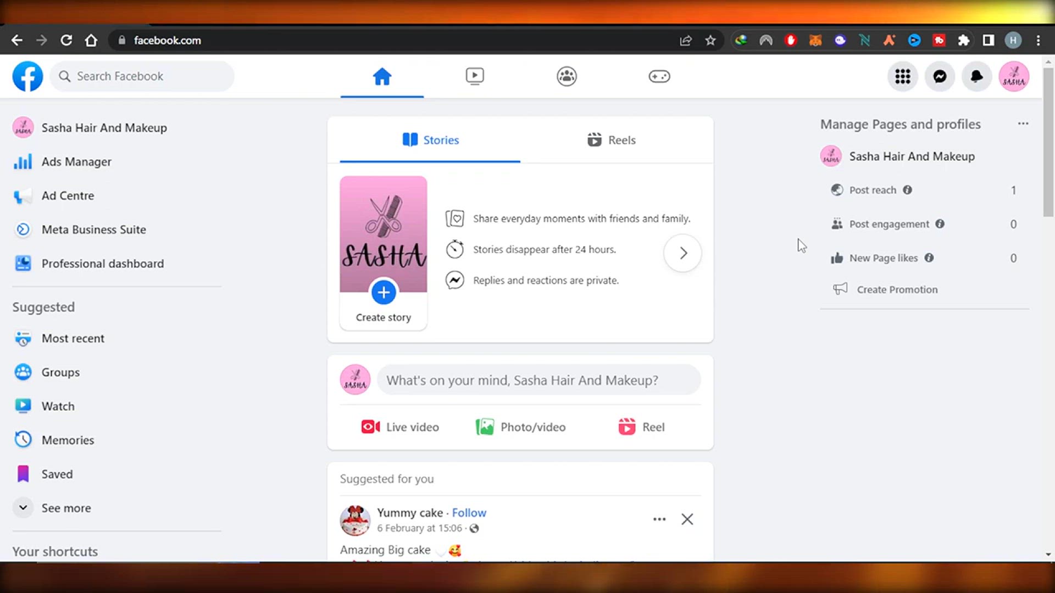
Task: Click the Create story plus button
Action: click(x=384, y=292)
